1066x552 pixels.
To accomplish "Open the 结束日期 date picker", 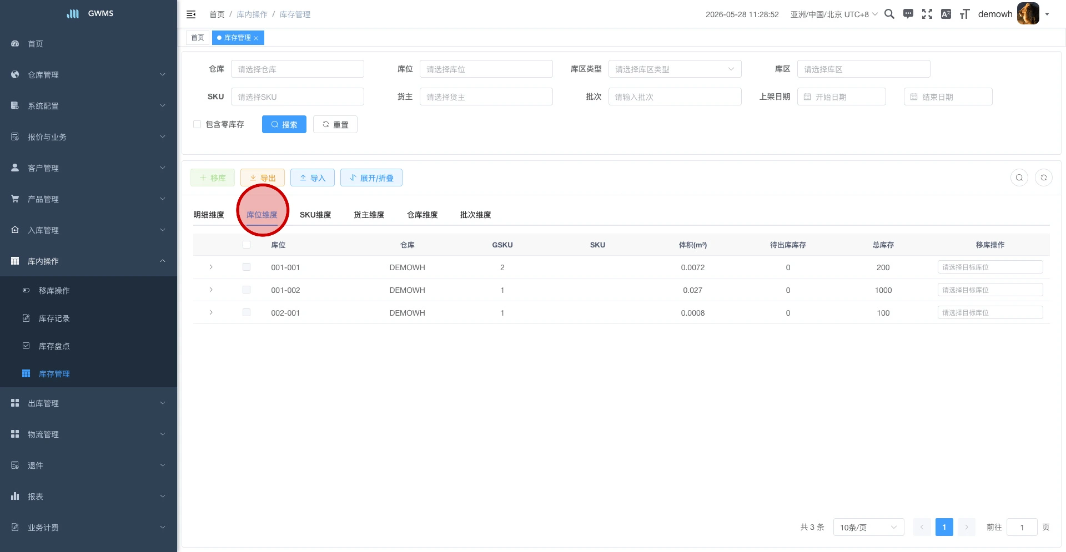I will (948, 97).
